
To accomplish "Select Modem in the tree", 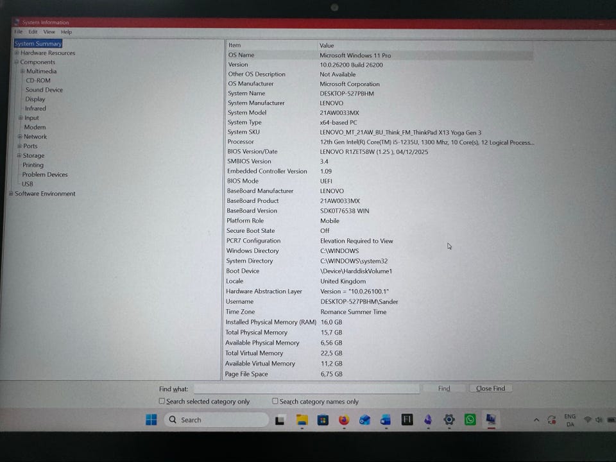I will (x=35, y=127).
